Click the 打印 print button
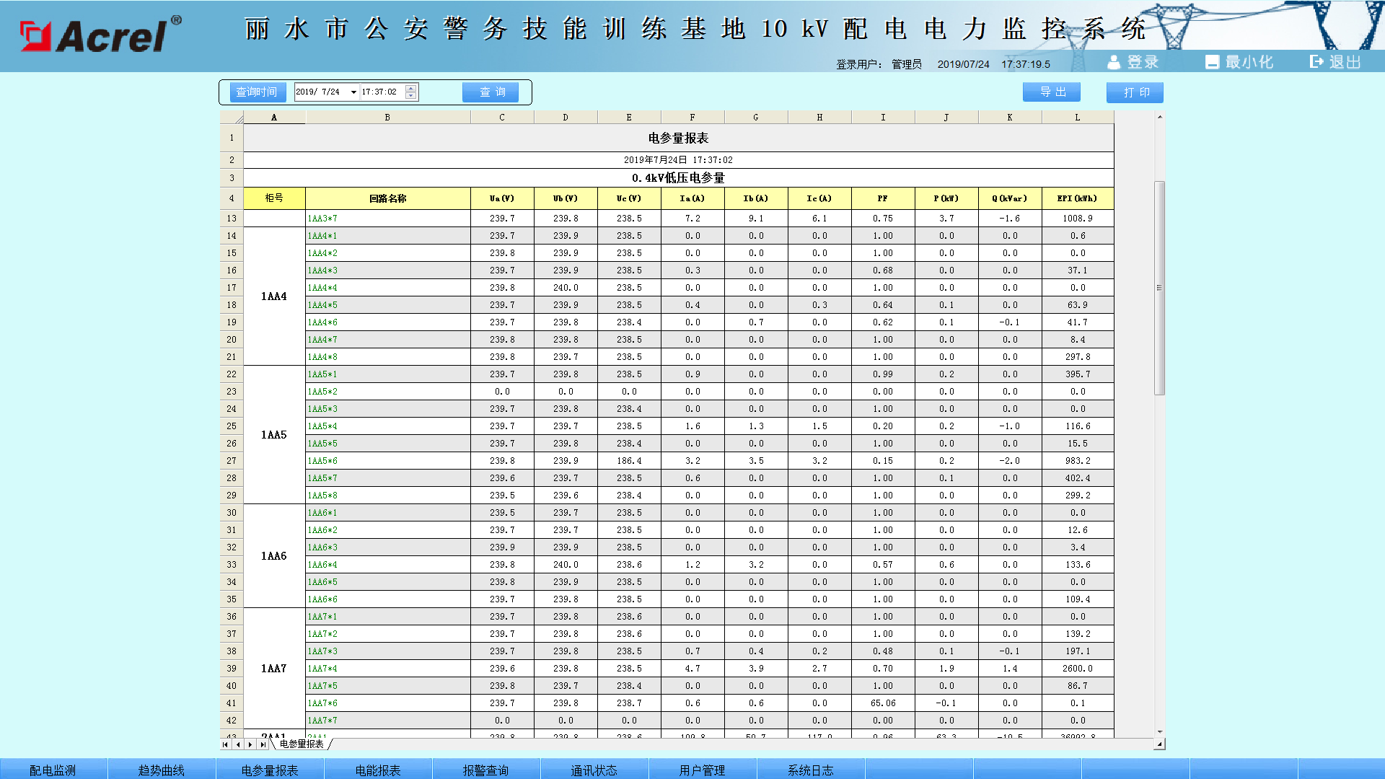This screenshot has width=1385, height=779. 1135,92
